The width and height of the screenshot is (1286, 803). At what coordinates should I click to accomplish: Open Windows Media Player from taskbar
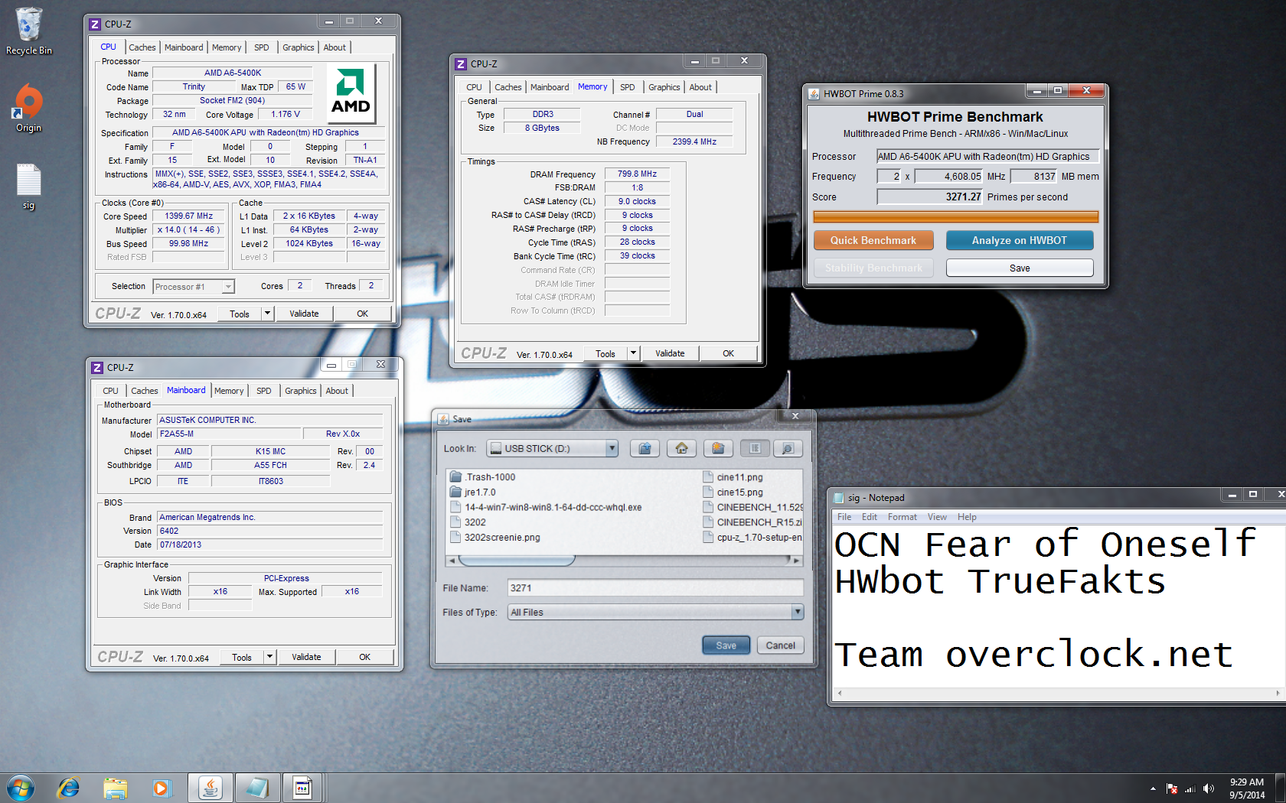pos(162,788)
